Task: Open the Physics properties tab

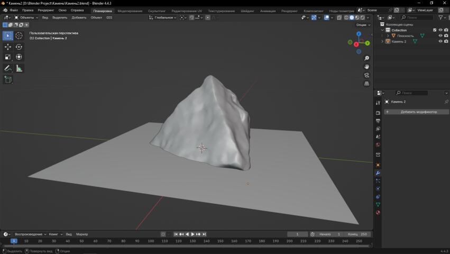Action: coord(378,189)
